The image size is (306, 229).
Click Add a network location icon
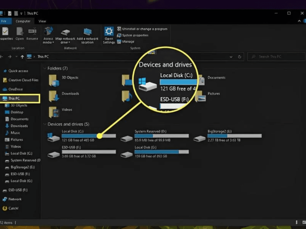click(x=87, y=32)
